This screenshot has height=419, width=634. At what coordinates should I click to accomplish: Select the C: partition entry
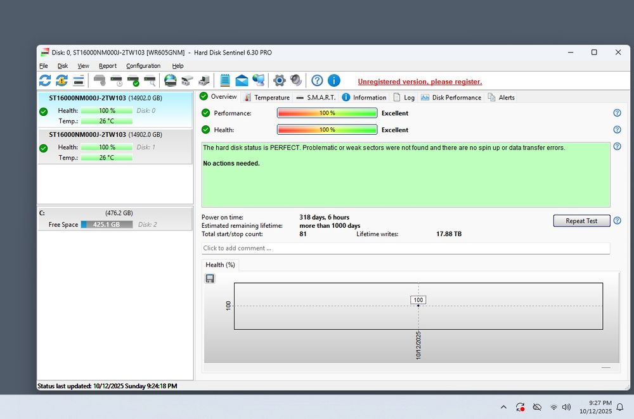point(115,219)
